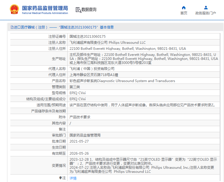Click the national emblem logo icon
Screen dimensions: 224x182
[14, 10]
